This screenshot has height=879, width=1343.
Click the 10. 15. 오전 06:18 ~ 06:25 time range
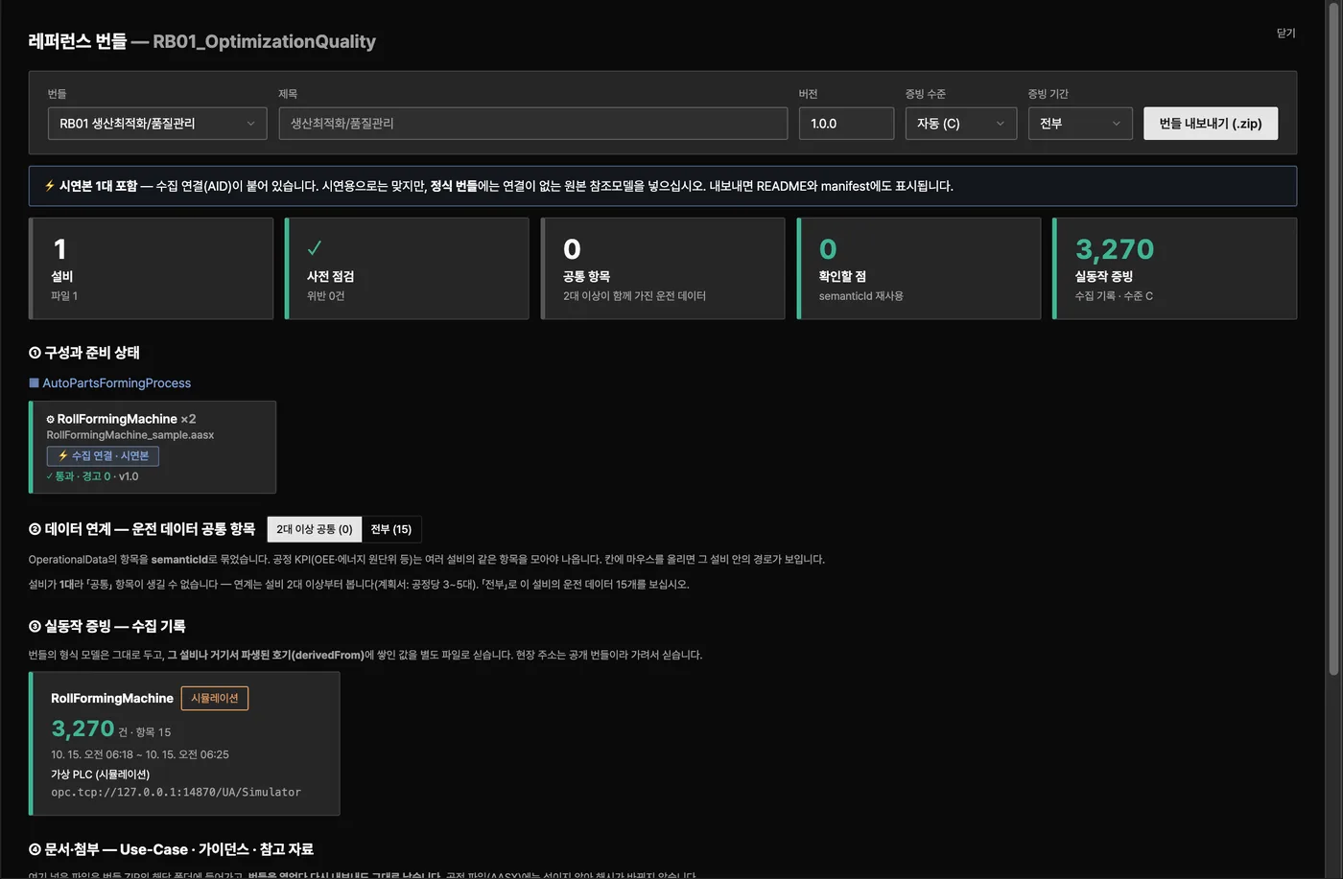coord(140,754)
